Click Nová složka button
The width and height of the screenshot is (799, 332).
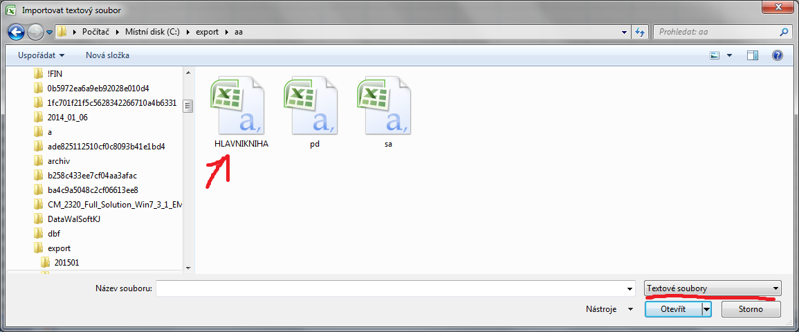tap(107, 55)
